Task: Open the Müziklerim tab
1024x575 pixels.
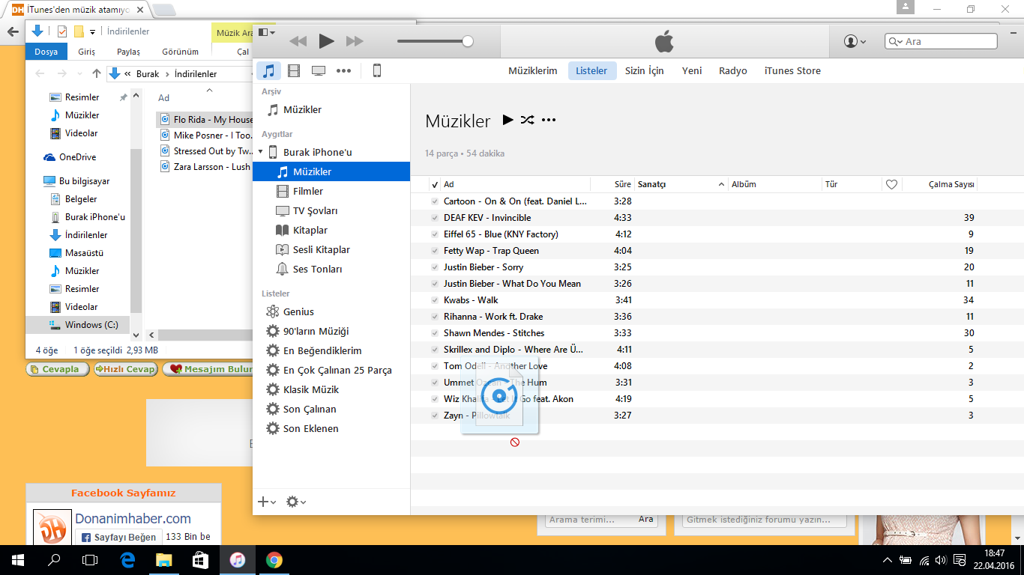Action: pos(533,71)
